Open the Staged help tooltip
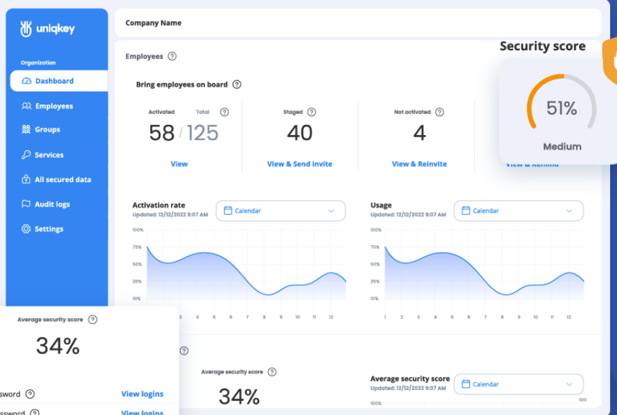 [312, 112]
